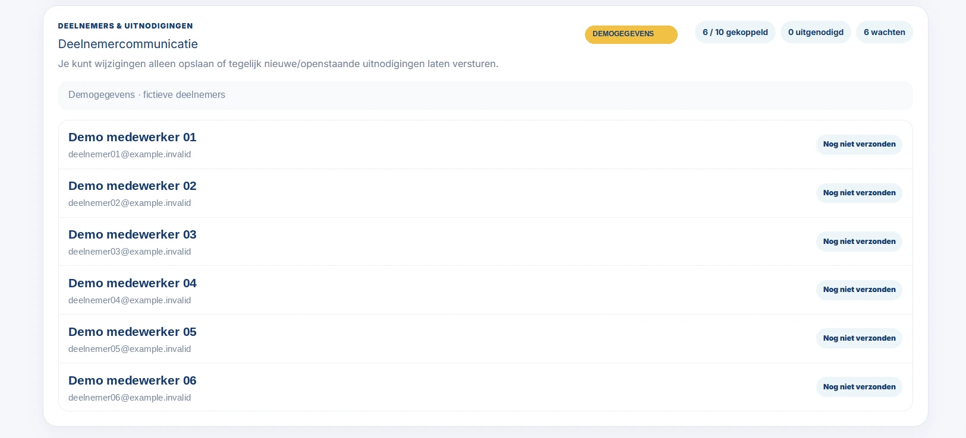Select the 'Nog niet verzonden' status for Demo medewerker 01
966x438 pixels.
click(859, 144)
